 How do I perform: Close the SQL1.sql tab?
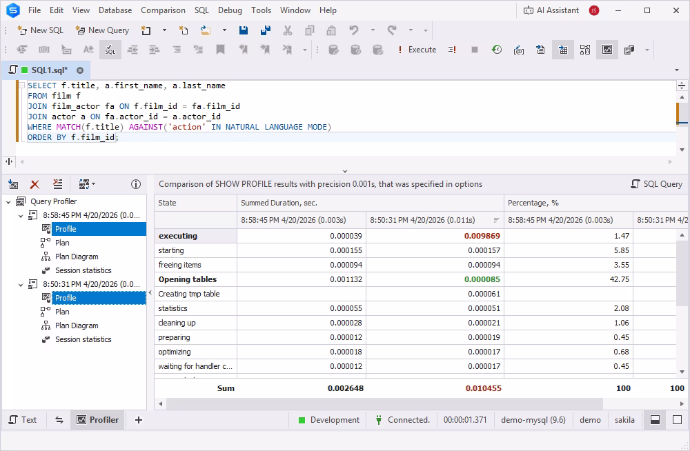80,70
